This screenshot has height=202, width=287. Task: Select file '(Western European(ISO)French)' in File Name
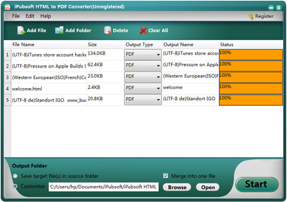coord(49,77)
